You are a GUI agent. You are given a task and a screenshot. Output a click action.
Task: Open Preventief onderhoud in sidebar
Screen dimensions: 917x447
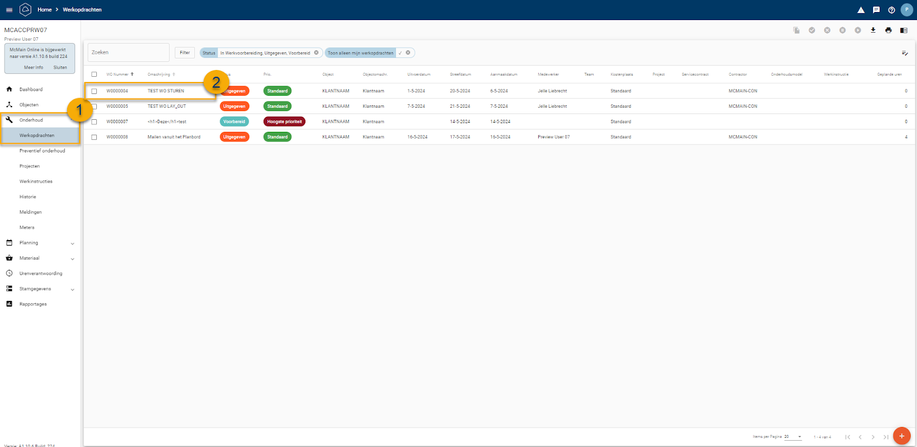[42, 151]
